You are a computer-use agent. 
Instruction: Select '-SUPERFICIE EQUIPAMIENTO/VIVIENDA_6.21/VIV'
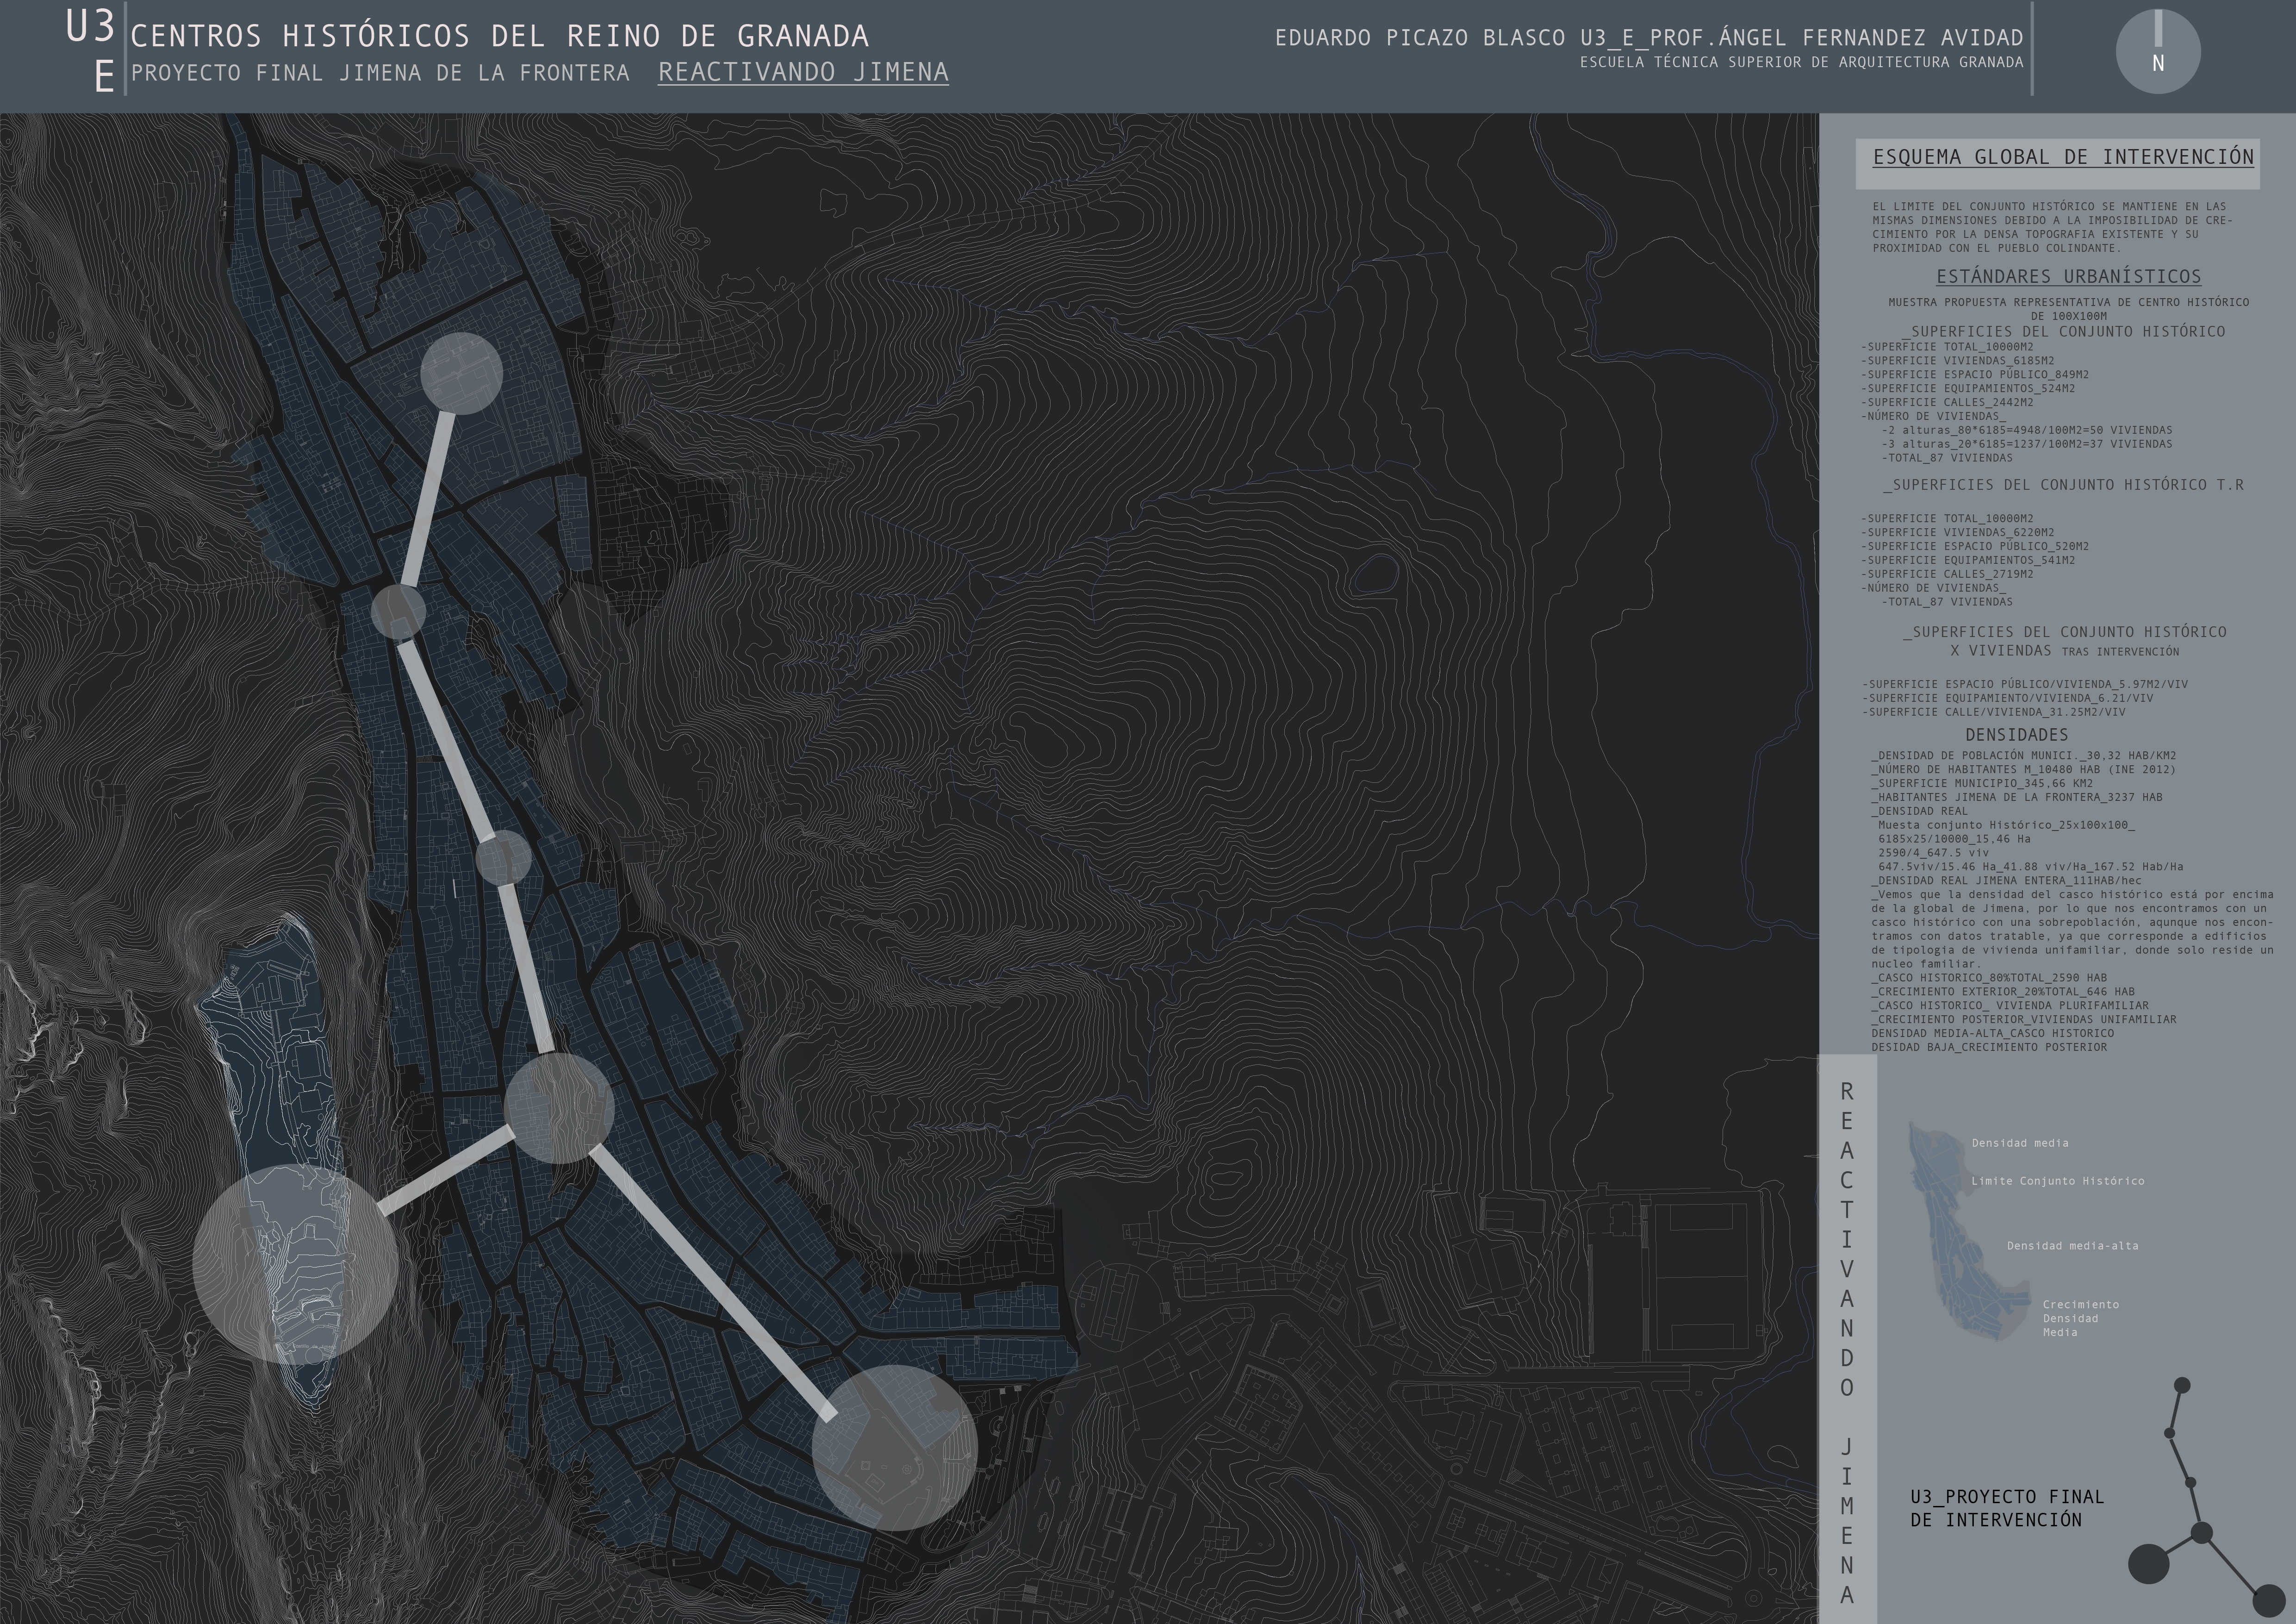tap(2007, 698)
